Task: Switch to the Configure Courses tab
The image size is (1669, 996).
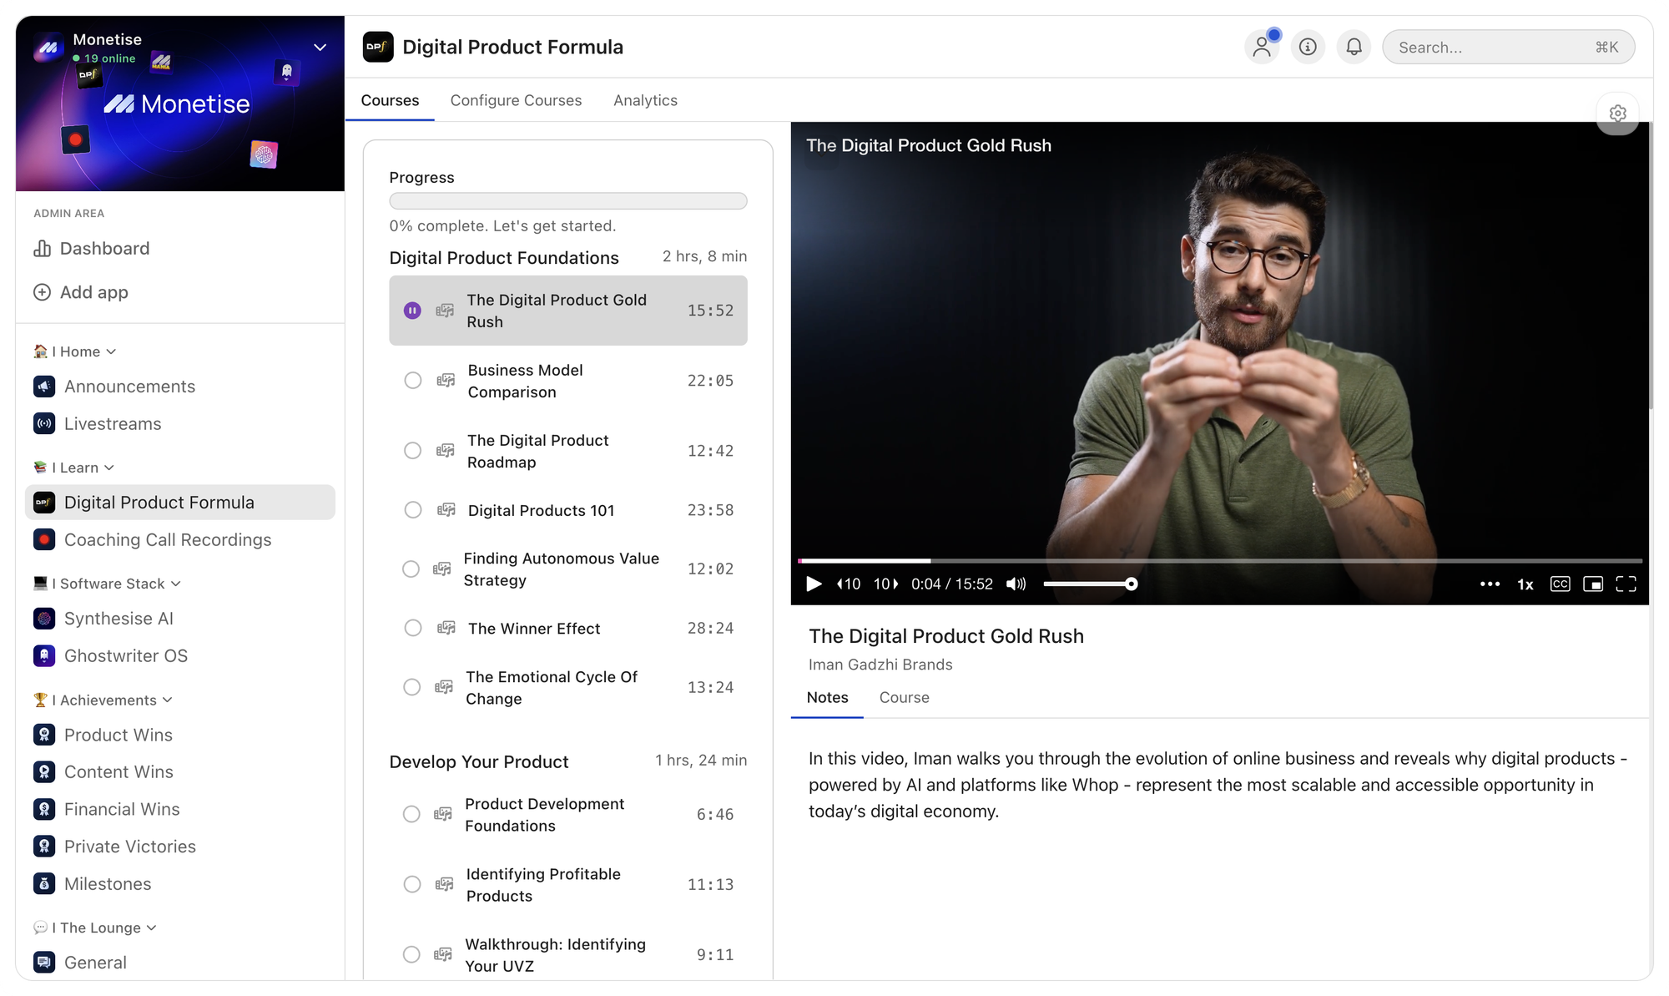Action: pos(516,100)
